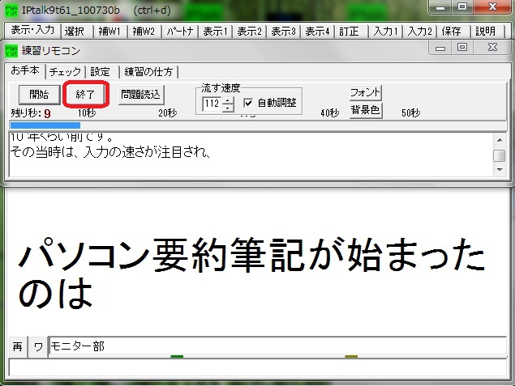Toggle the 自動調整 checkbox
Viewport: 515px width, 386px height.
pyautogui.click(x=249, y=104)
